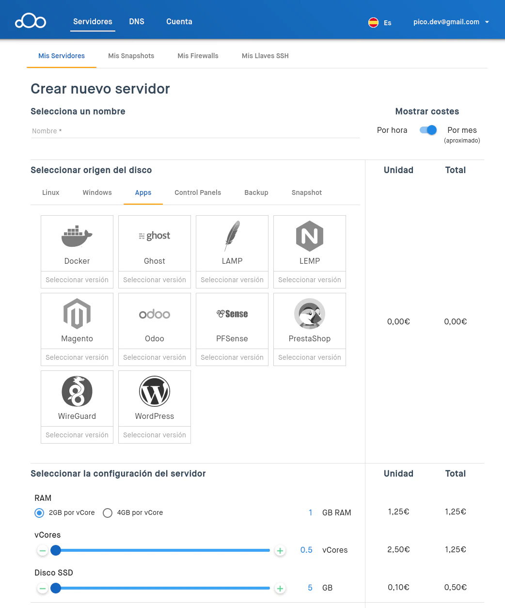The width and height of the screenshot is (505, 608).
Task: Click the Nombre server name field
Action: (x=195, y=131)
